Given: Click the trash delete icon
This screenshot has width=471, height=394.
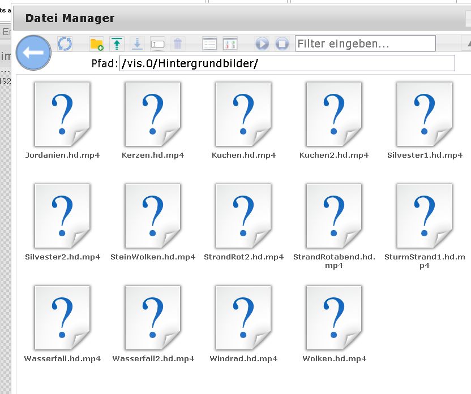Looking at the screenshot, I should click(x=178, y=44).
